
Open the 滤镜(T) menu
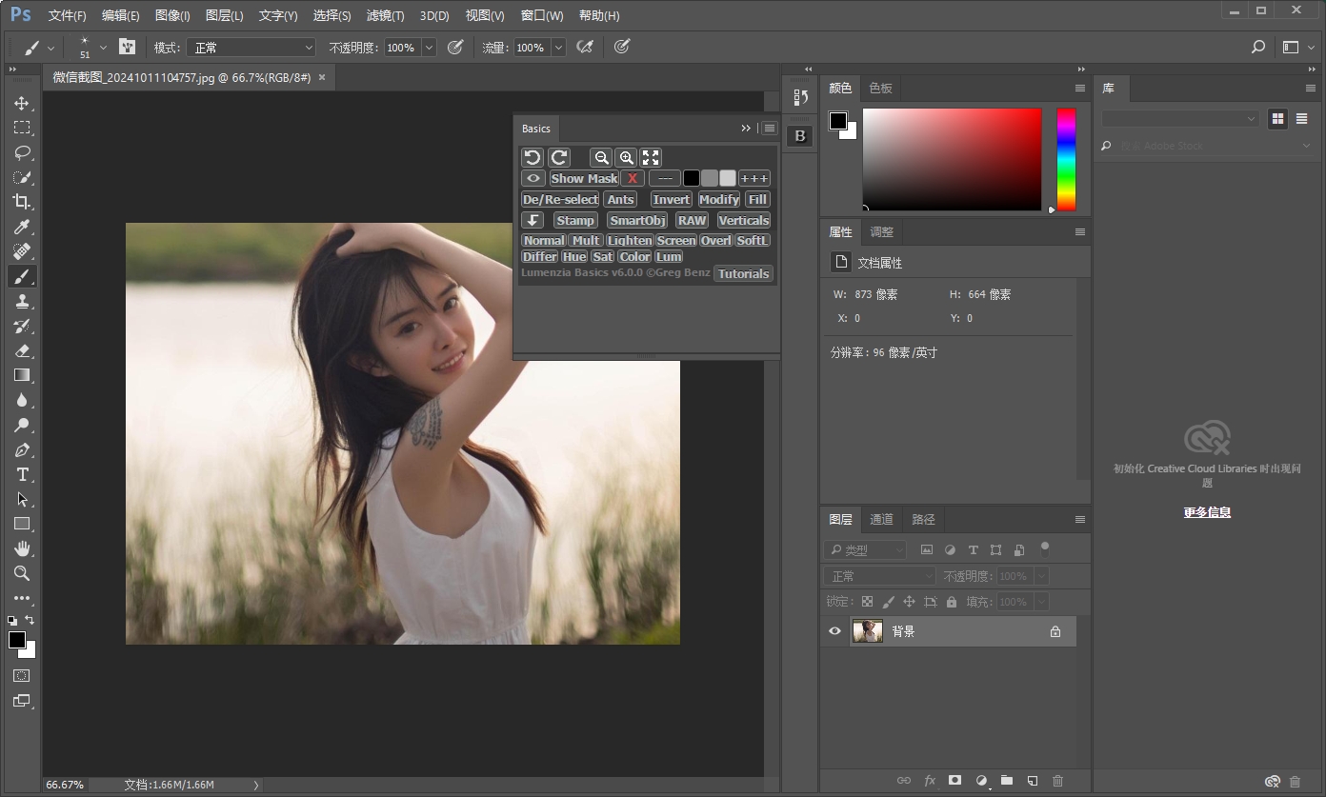(x=385, y=16)
